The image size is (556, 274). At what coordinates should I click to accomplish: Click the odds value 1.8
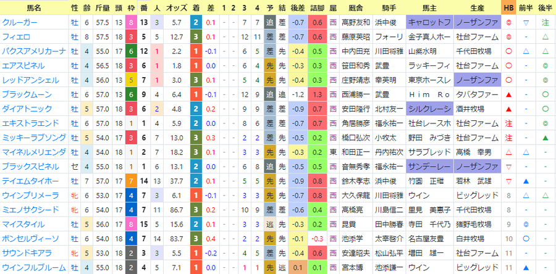[x=176, y=65]
